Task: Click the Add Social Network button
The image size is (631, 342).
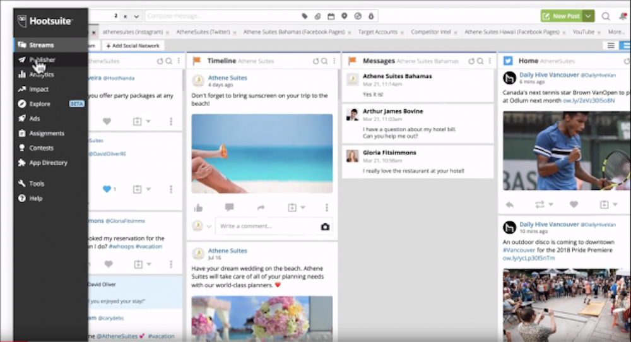Action: (x=133, y=45)
